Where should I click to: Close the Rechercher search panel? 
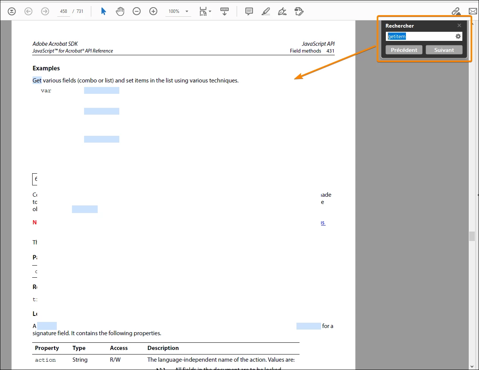click(459, 25)
